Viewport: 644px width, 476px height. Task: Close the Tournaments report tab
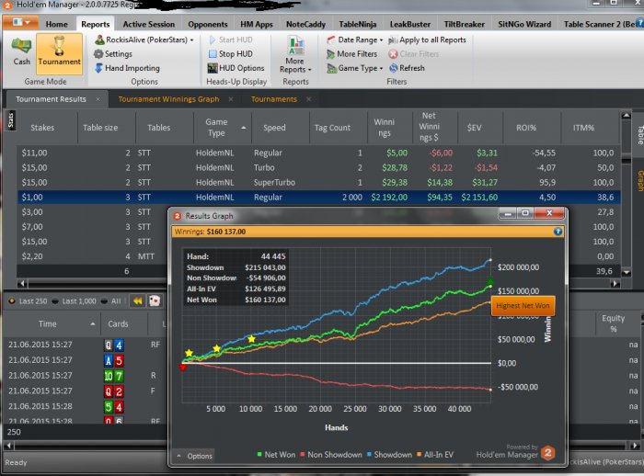308,99
